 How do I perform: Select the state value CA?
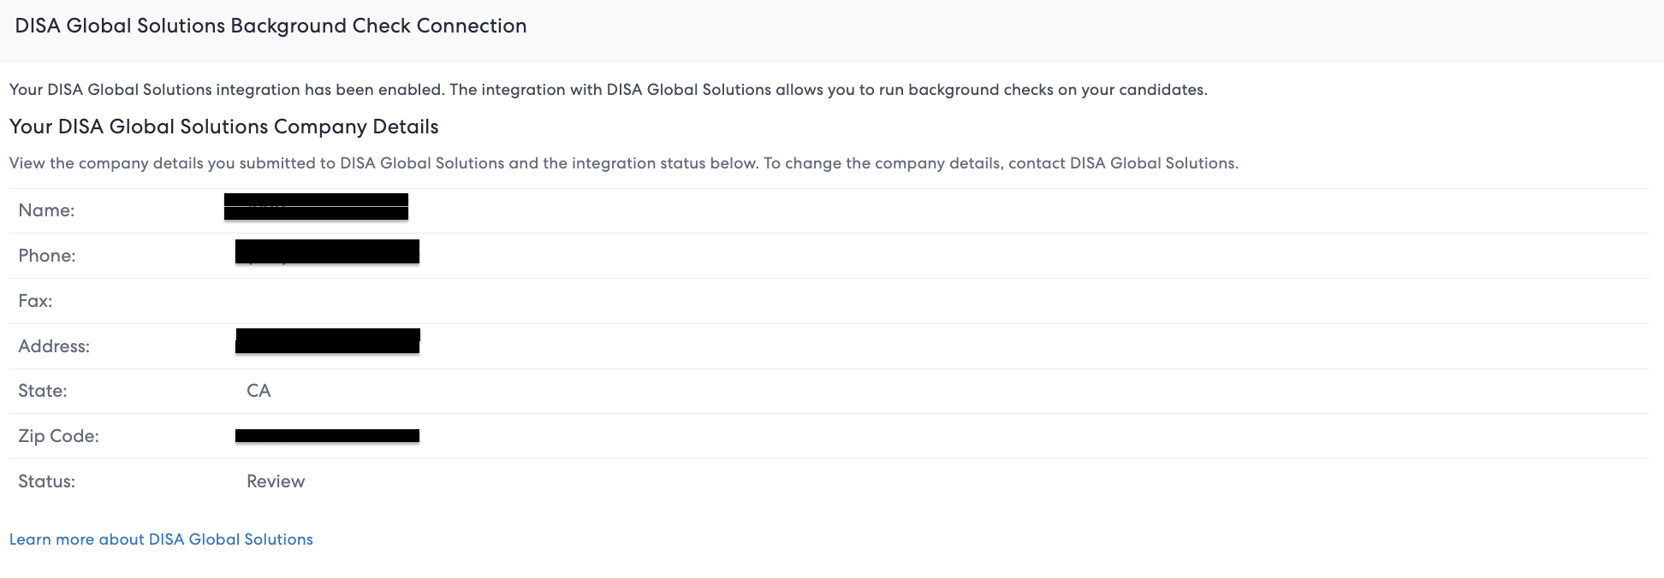[x=259, y=391]
